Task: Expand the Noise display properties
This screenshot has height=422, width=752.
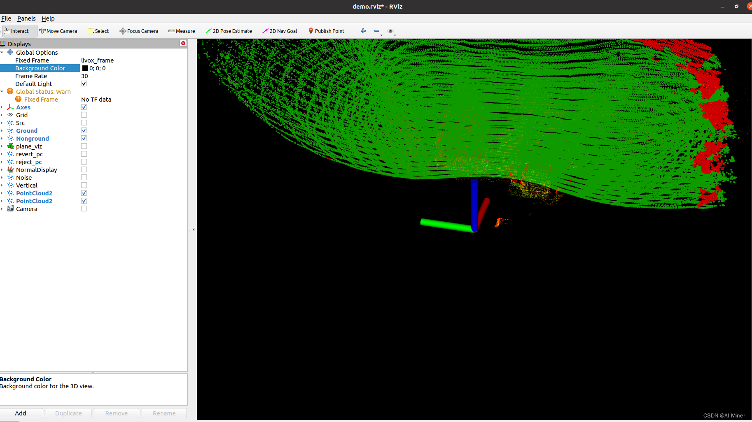Action: click(2, 177)
